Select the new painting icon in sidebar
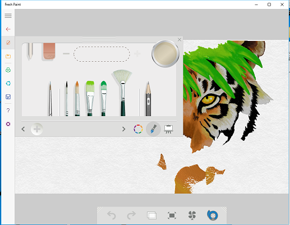The image size is (290, 225). (8, 43)
